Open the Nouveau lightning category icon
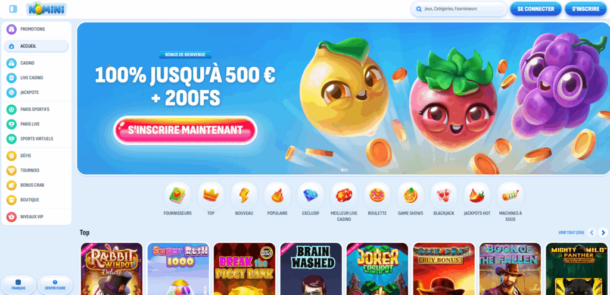The image size is (610, 295). (244, 195)
